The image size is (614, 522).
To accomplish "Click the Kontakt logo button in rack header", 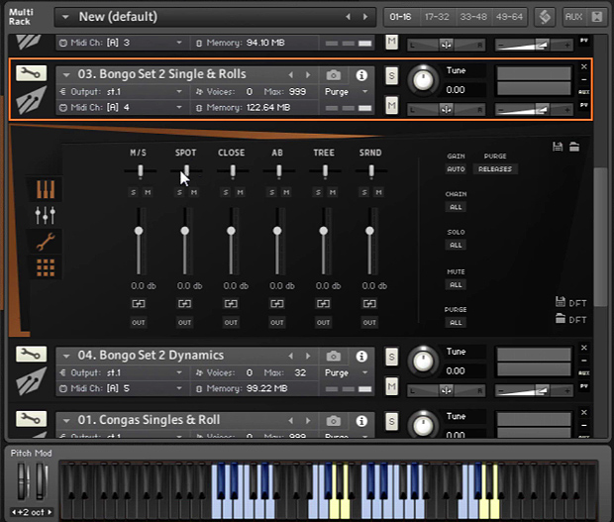I will [545, 17].
